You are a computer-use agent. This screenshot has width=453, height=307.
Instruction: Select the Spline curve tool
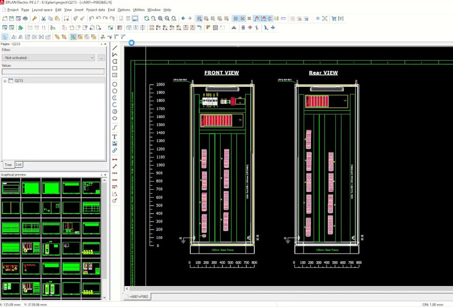pyautogui.click(x=115, y=127)
